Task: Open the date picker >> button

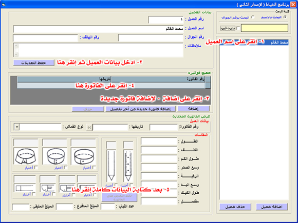Action: coord(89,128)
